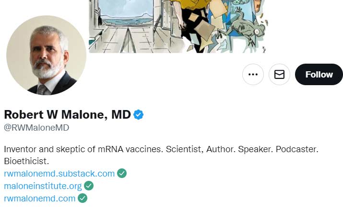Open the rwmalonemd.com website link
Screen dimensions: 343x211
point(40,198)
